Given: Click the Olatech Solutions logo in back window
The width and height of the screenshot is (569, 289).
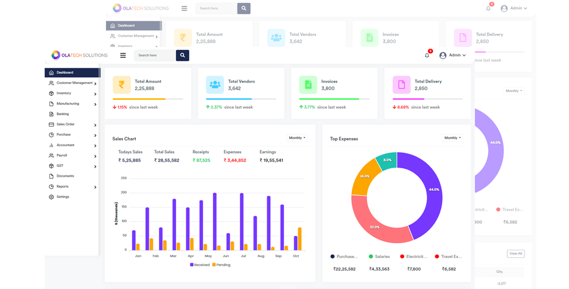Looking at the screenshot, I should 140,8.
